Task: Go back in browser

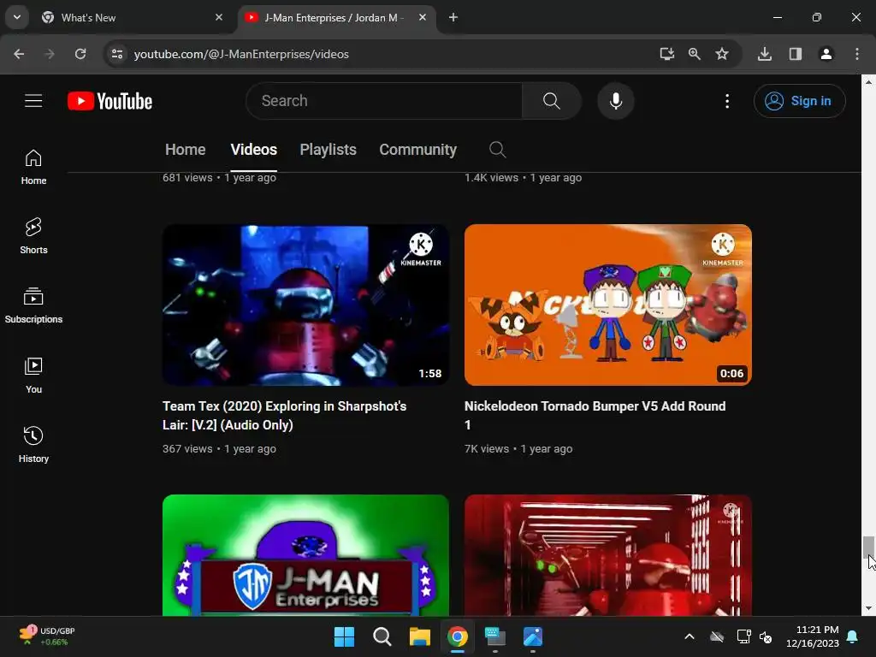Action: 19,54
